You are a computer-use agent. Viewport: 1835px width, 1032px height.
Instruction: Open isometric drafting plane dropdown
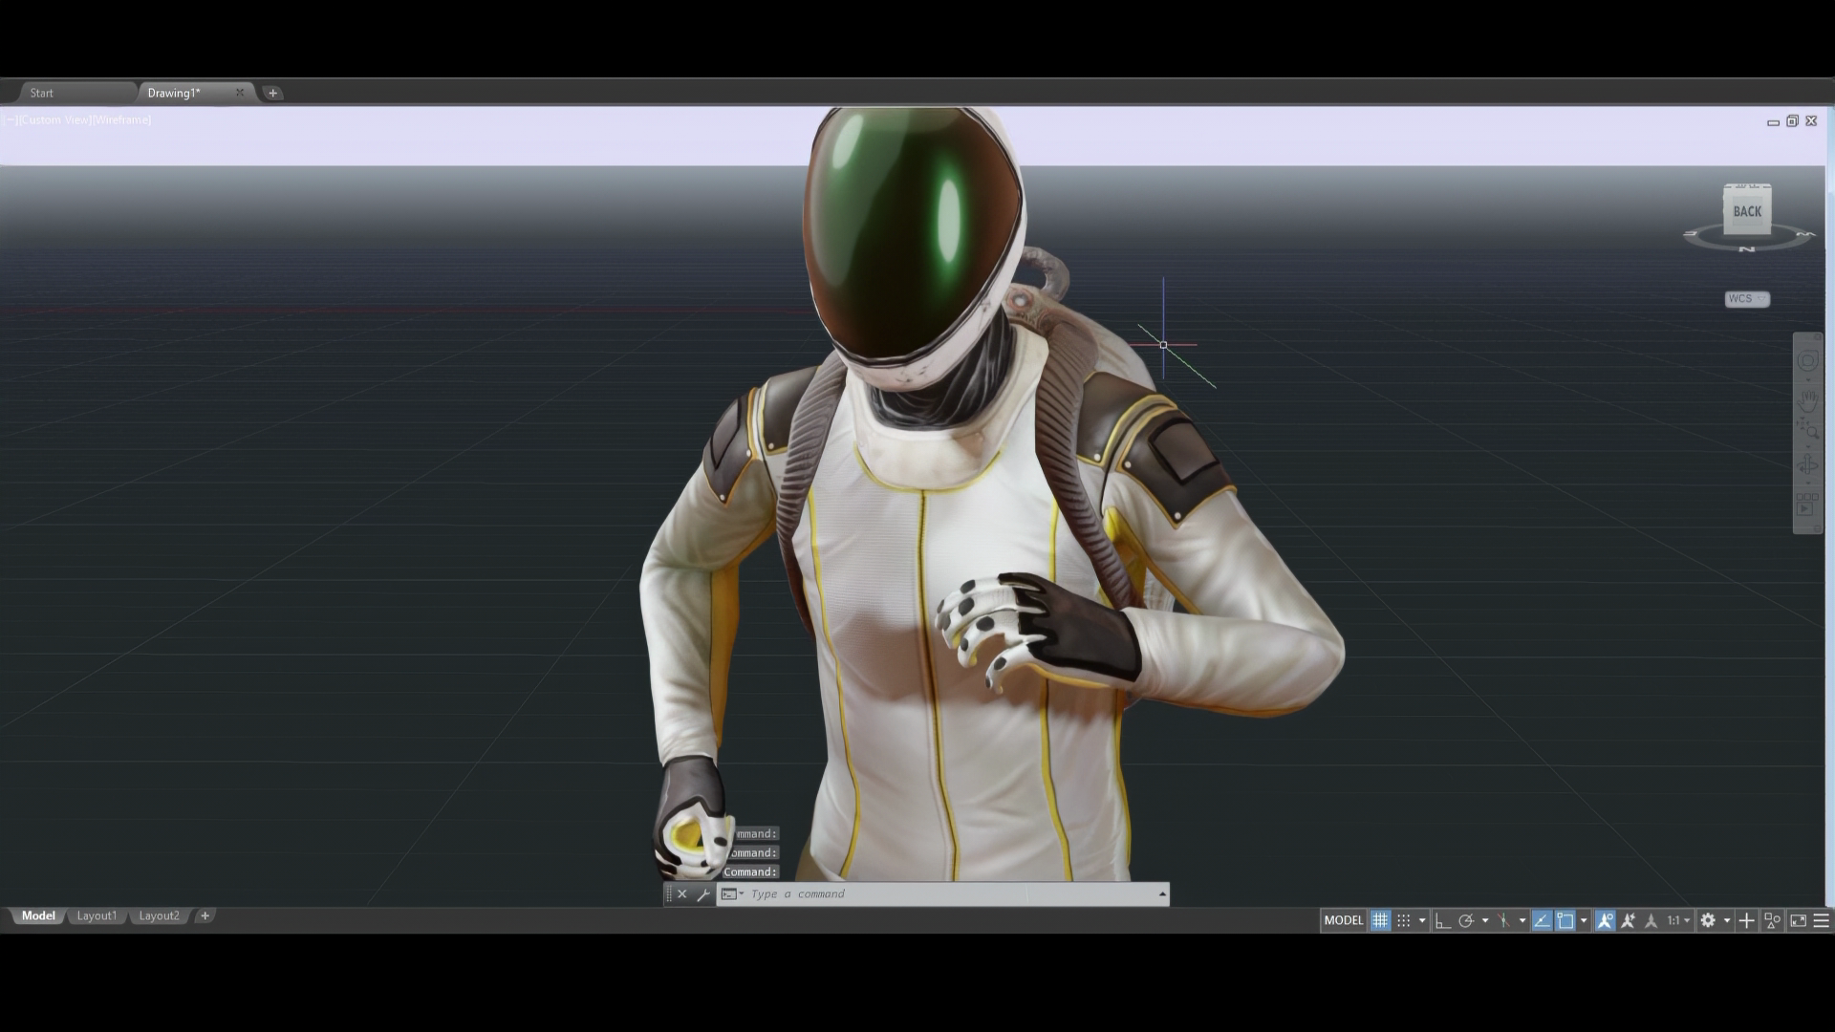tap(1522, 921)
